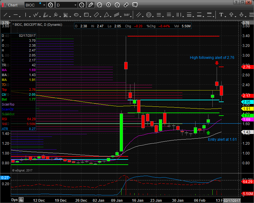Click the window pop-out menu button

pos(242,2)
